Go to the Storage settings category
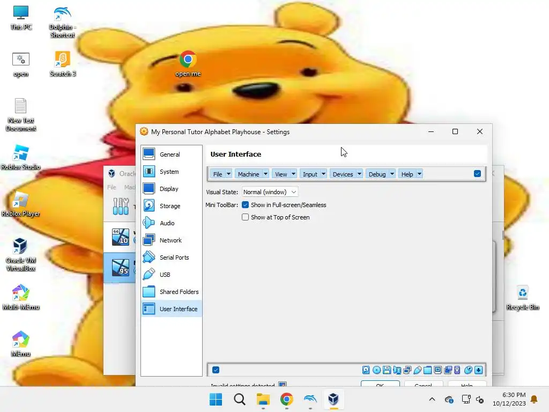This screenshot has height=412, width=549. coord(171,206)
